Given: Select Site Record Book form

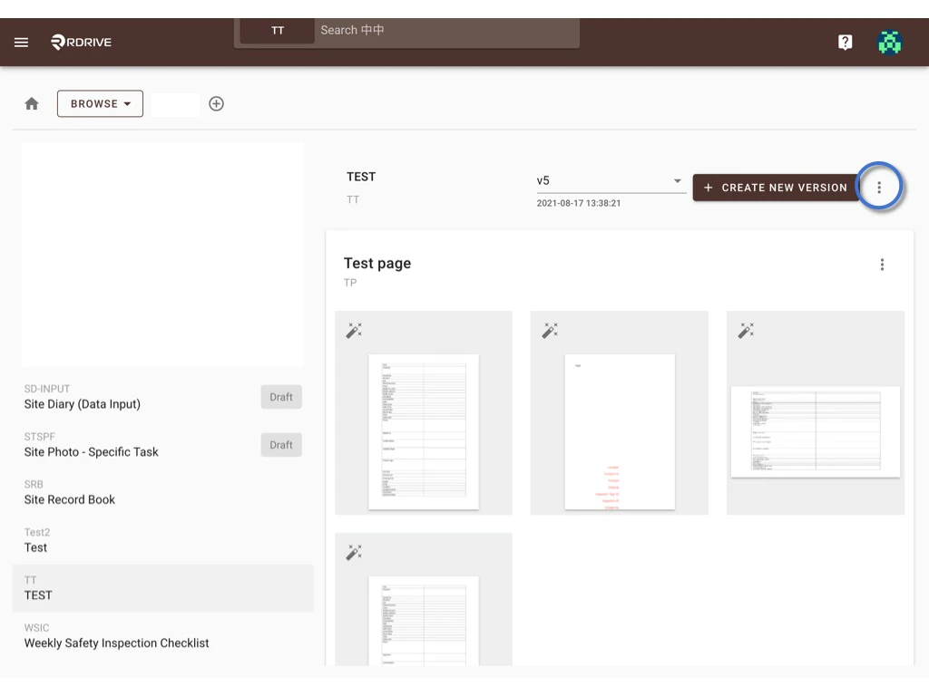Looking at the screenshot, I should pyautogui.click(x=163, y=492).
